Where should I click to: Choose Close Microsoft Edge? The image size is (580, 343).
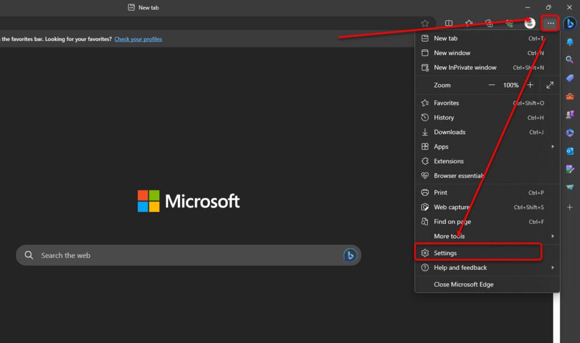point(487,285)
